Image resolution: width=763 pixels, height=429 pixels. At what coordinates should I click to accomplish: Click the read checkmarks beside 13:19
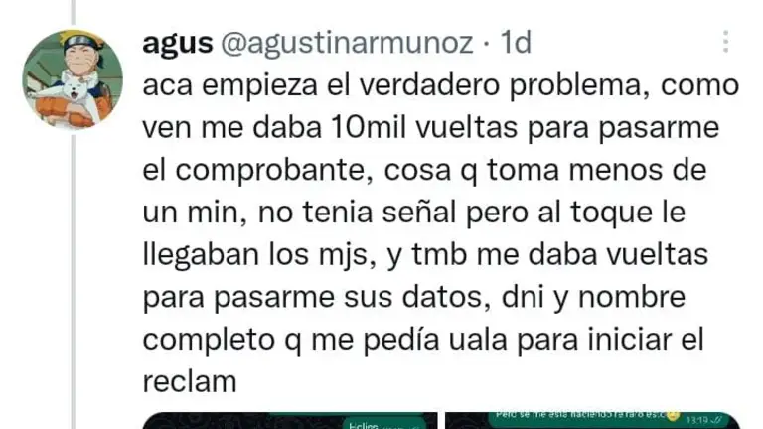(715, 419)
